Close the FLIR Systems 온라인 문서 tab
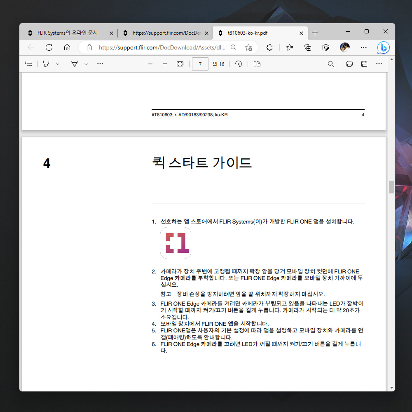 coord(111,33)
